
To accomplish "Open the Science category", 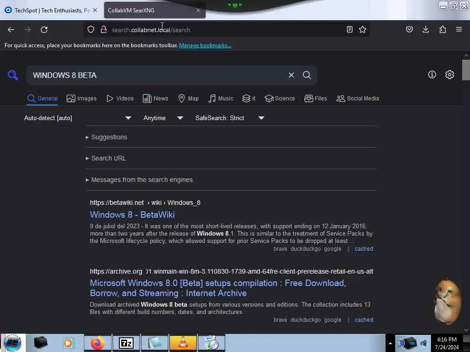I will [x=280, y=99].
